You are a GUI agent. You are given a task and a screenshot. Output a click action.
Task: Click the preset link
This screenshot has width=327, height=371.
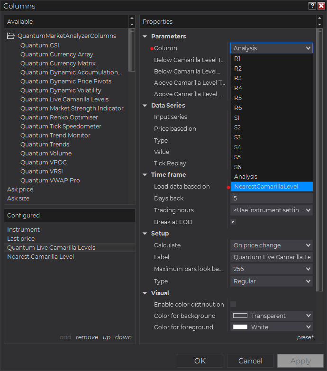pos(305,337)
